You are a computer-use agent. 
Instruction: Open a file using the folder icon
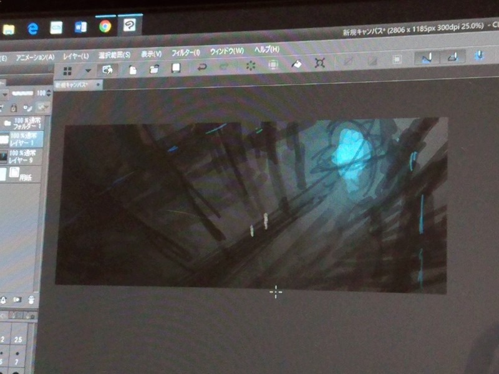click(154, 69)
